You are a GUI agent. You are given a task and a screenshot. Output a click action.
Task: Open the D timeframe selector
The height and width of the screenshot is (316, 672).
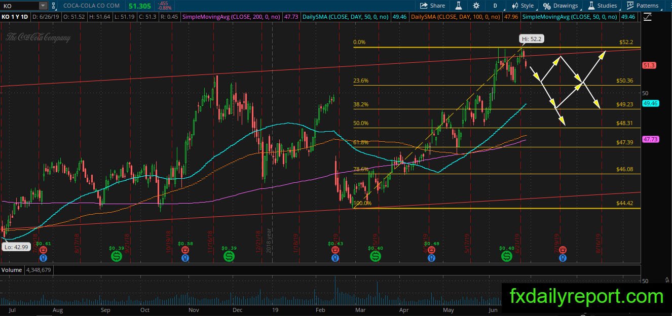coord(495,6)
